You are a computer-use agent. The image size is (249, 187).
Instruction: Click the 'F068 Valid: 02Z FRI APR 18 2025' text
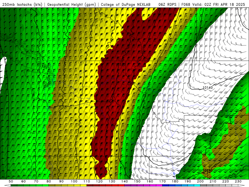point(213,4)
